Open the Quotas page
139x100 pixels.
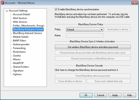17,56
